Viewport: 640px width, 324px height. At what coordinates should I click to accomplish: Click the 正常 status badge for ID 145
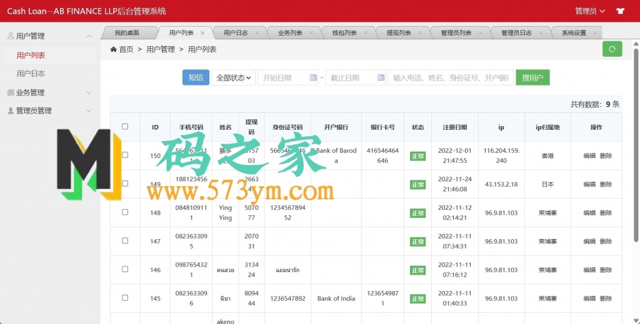(417, 299)
